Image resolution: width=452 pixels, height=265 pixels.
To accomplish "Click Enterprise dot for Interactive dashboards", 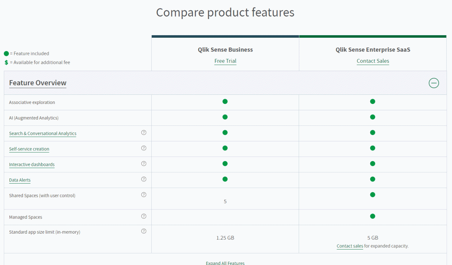I will 373,164.
